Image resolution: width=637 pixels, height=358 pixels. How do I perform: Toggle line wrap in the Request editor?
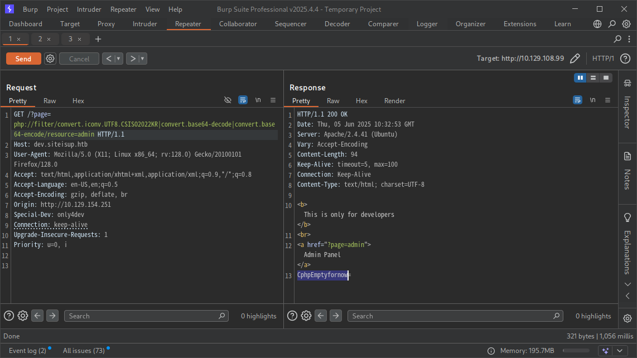(x=243, y=100)
